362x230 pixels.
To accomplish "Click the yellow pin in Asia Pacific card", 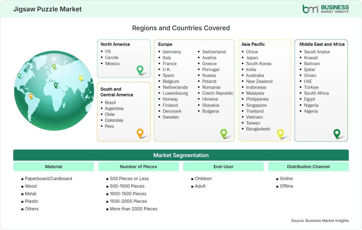I will pyautogui.click(x=280, y=133).
